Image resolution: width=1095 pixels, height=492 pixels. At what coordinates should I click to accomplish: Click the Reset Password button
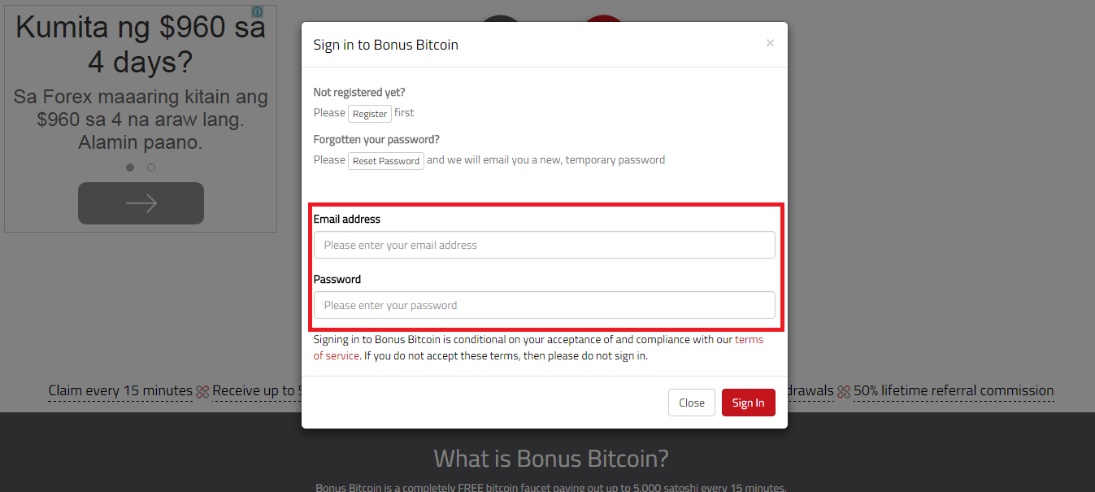tap(386, 161)
